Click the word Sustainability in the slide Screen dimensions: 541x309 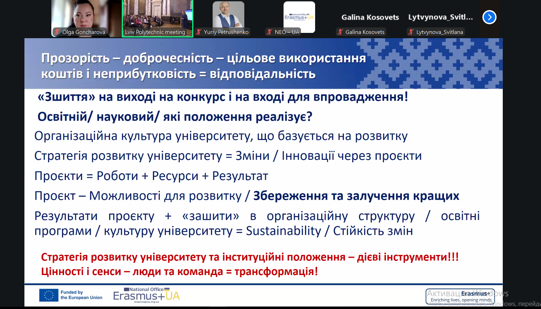pyautogui.click(x=283, y=231)
